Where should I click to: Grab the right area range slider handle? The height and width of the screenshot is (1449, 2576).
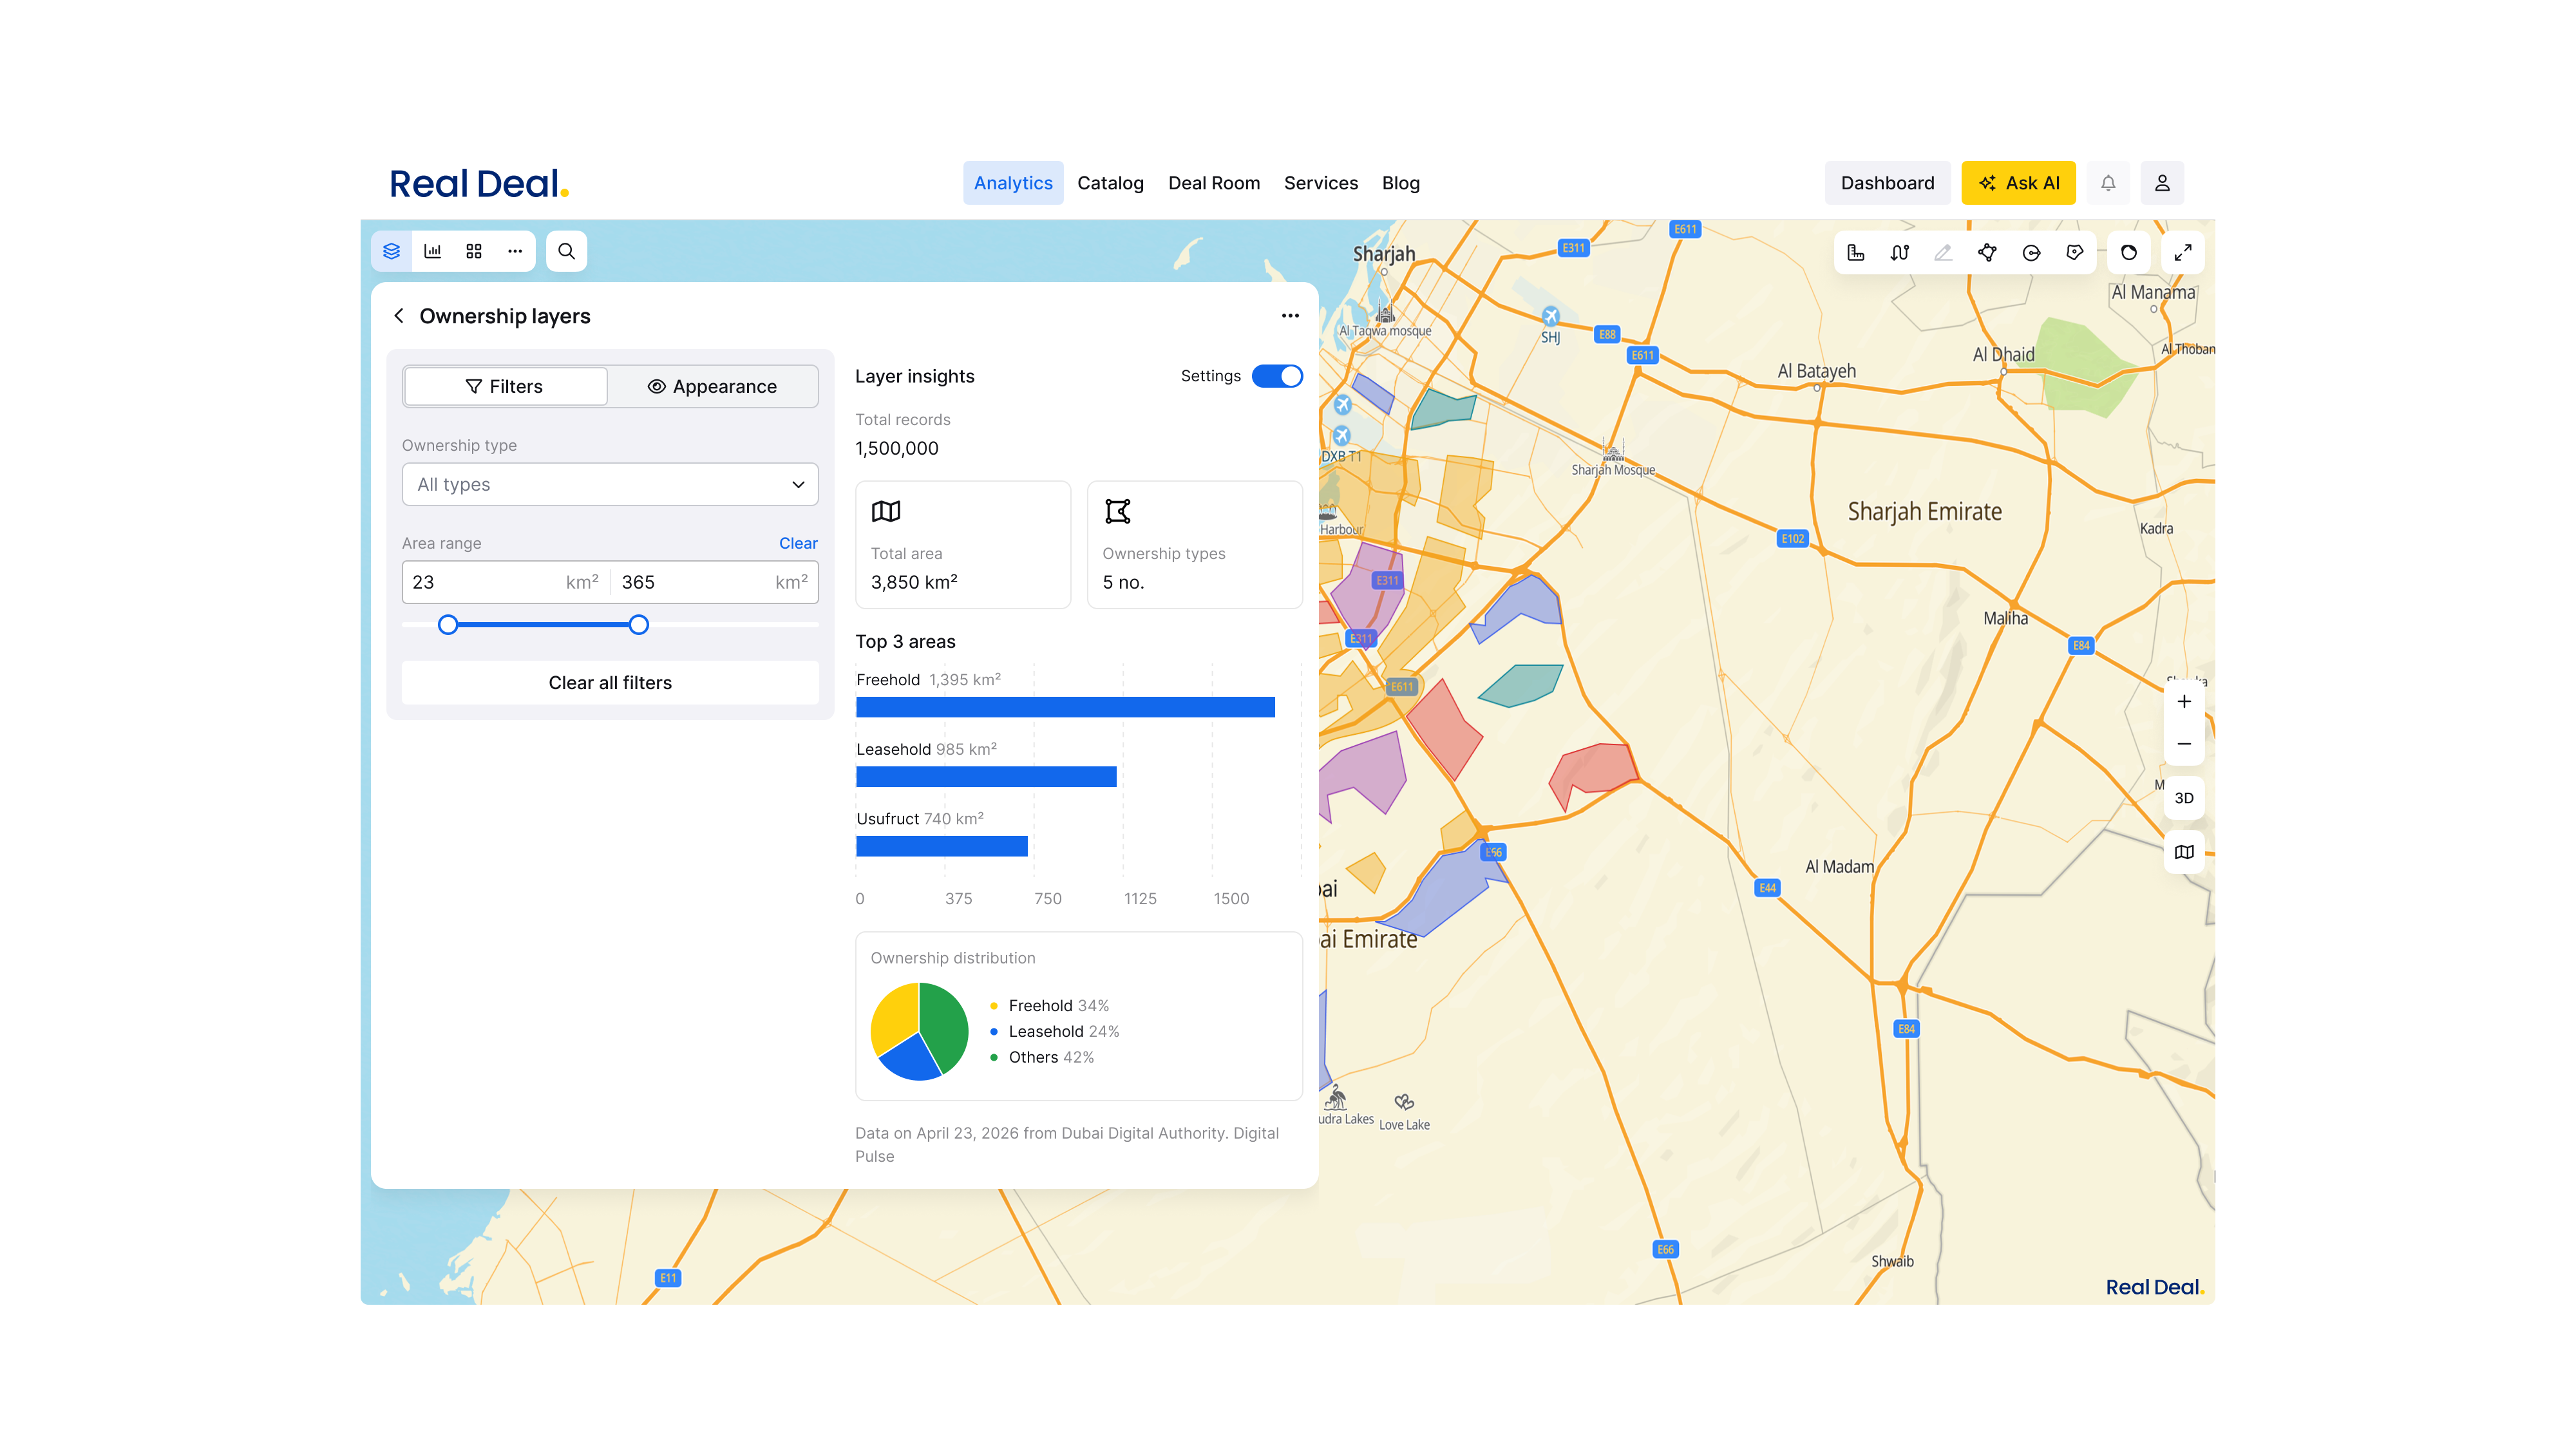click(638, 625)
